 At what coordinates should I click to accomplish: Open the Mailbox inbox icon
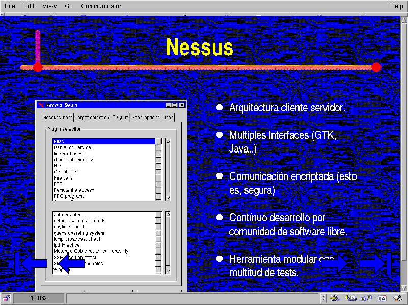[350, 298]
